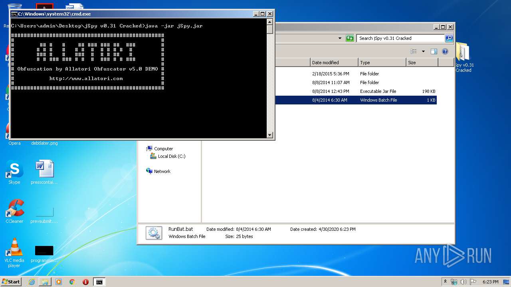Screen dimensions: 511x287
Task: Click the cmd window scrollbar thumb
Action: (x=270, y=29)
